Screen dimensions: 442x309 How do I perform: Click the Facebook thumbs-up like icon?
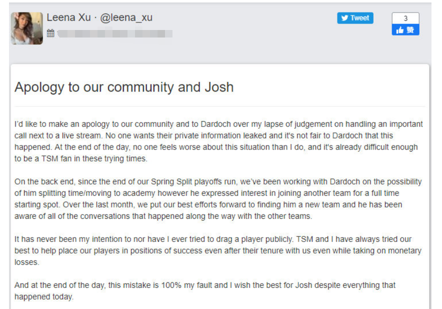399,30
